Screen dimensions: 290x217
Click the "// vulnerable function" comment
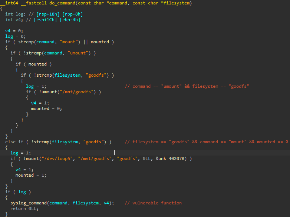[153, 203]
